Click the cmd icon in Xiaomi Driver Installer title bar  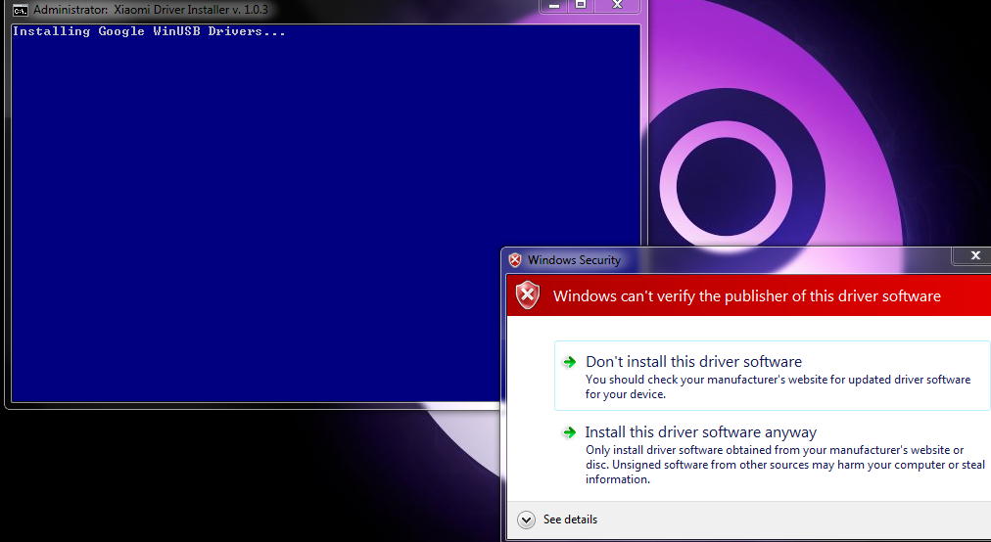click(x=20, y=10)
